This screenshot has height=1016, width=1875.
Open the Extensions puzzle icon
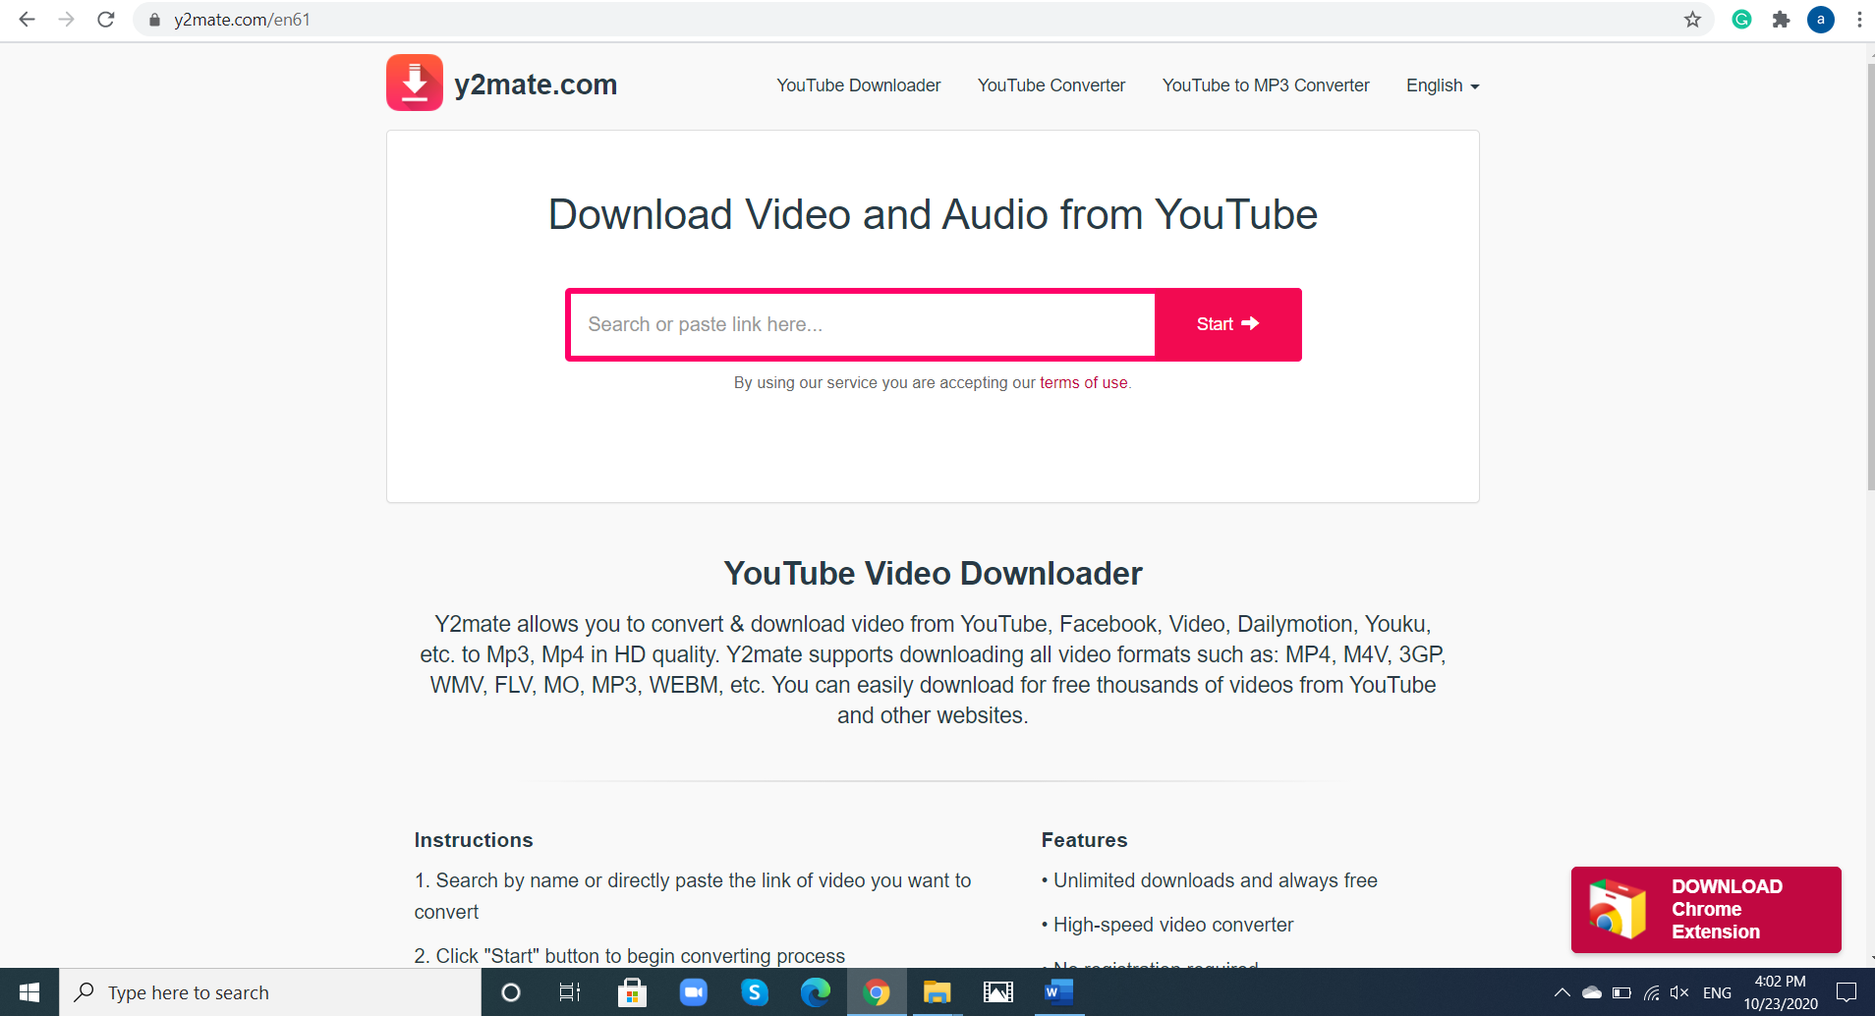1781,20
